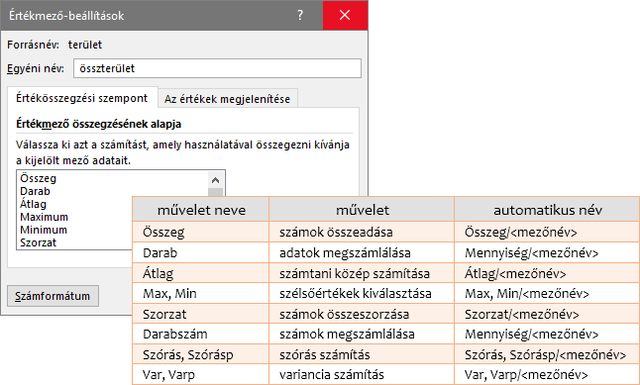Click the automatikus név column header
Image resolution: width=640 pixels, height=385 pixels.
point(547,210)
